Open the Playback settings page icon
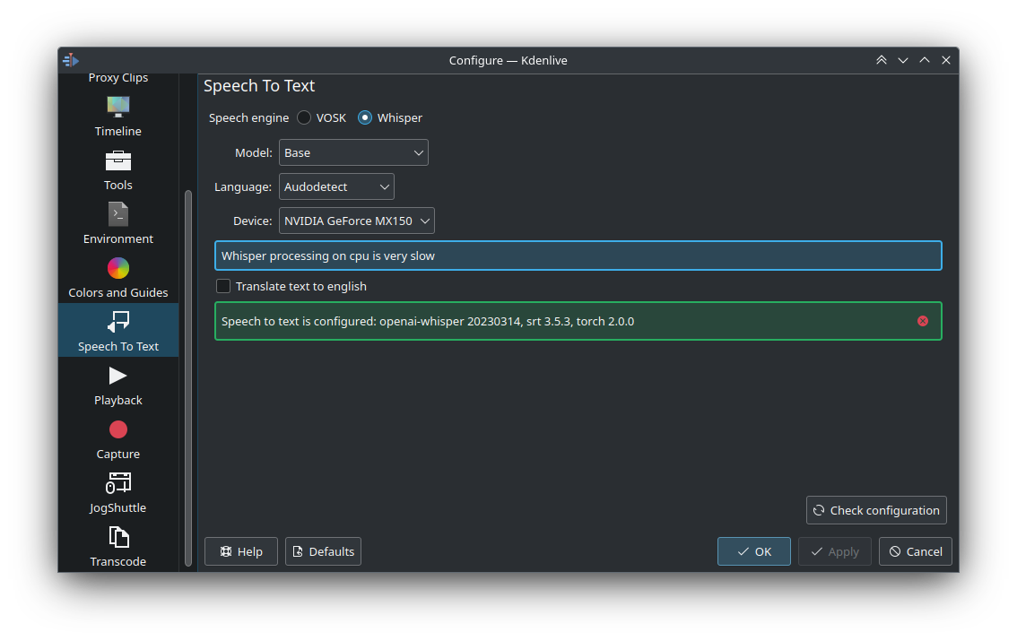Screen dimensions: 1017x641 tap(118, 376)
